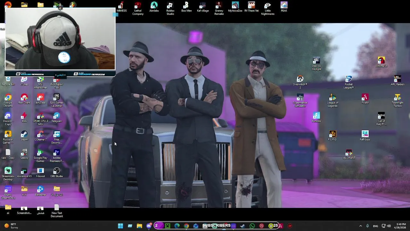This screenshot has height=231, width=410.
Task: Open WhatsApp from the taskbar
Action: [252, 226]
